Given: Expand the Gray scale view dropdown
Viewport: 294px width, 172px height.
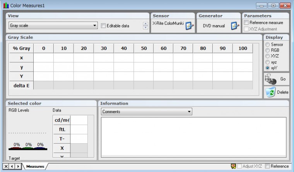Looking at the screenshot, I should coord(95,26).
